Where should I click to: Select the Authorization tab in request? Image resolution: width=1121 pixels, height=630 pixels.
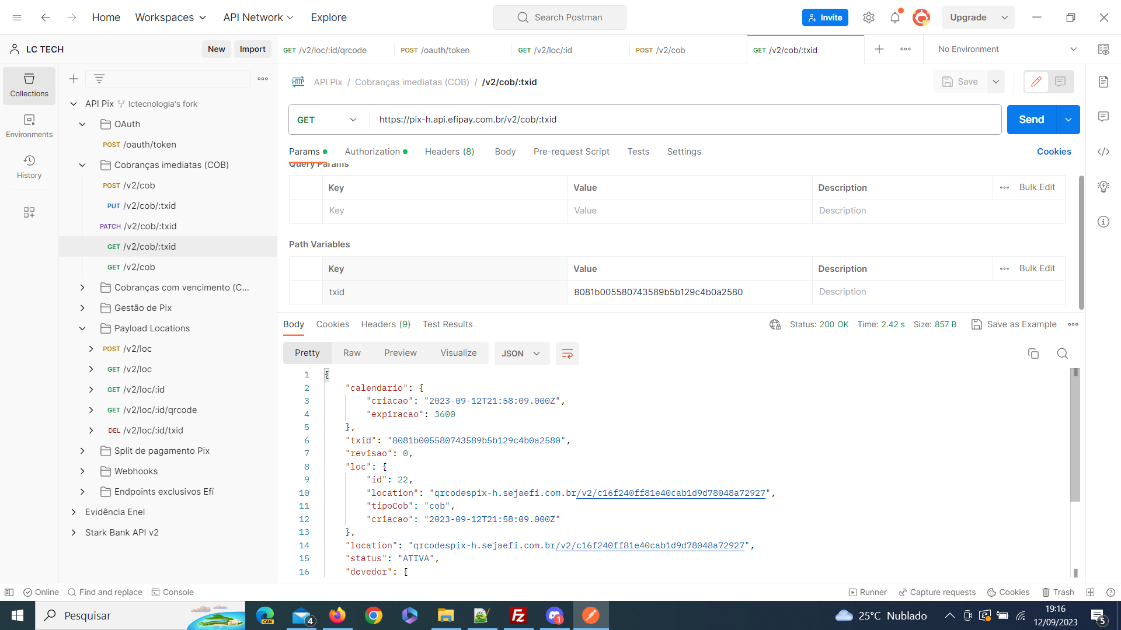[372, 150]
